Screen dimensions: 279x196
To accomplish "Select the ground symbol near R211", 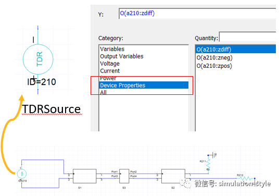I will (214, 155).
